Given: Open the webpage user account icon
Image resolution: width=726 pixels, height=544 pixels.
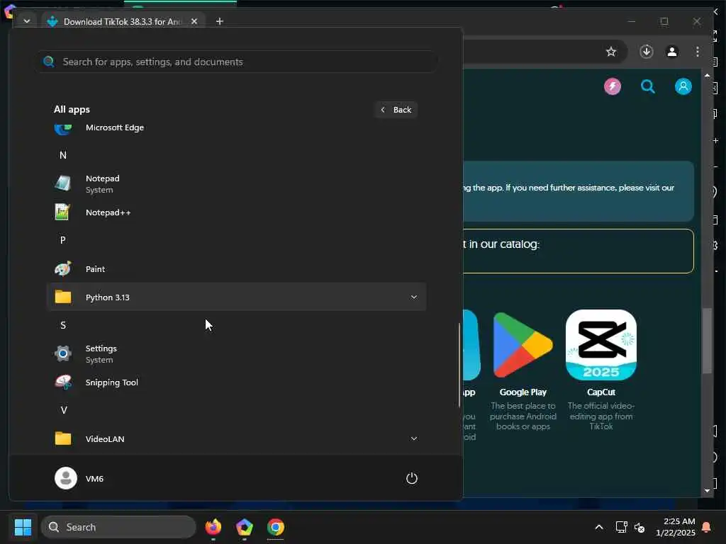Looking at the screenshot, I should pos(683,86).
